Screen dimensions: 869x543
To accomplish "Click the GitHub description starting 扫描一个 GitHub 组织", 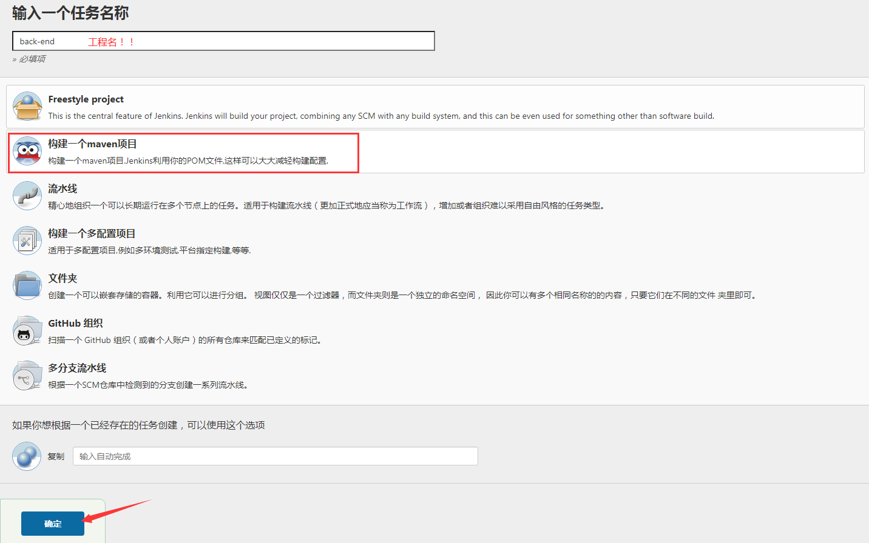I will 185,340.
